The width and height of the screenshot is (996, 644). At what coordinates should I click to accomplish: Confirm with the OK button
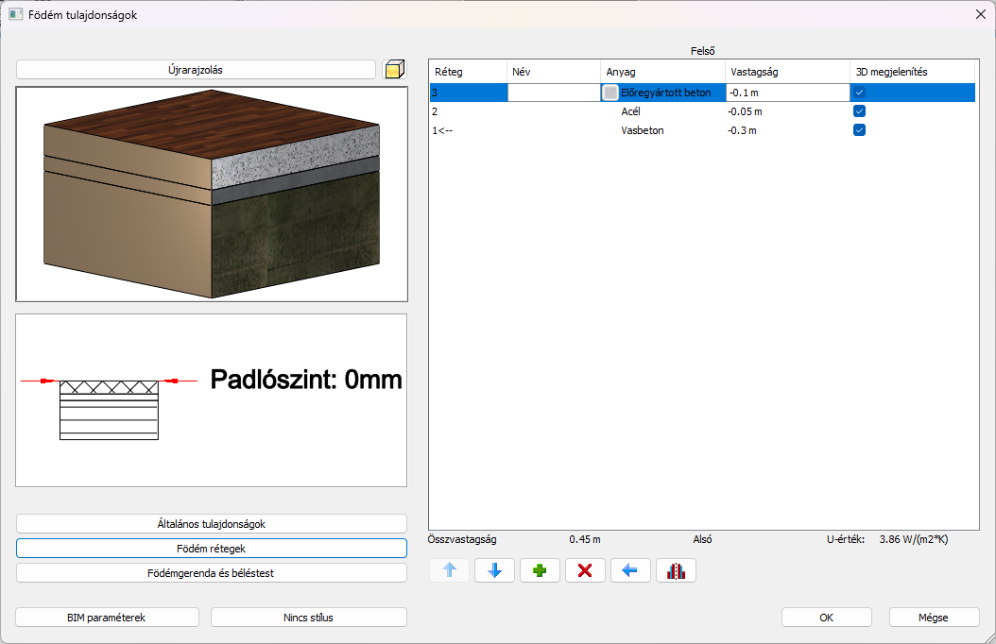827,618
